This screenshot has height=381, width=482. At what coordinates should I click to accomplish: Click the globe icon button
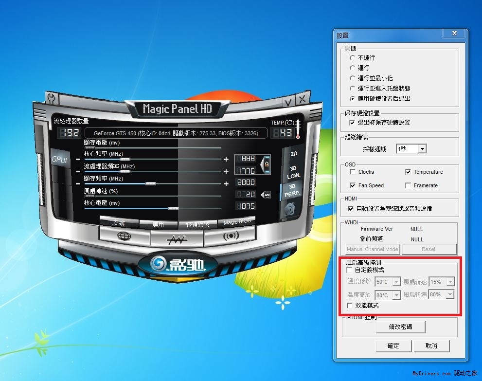[x=124, y=236]
